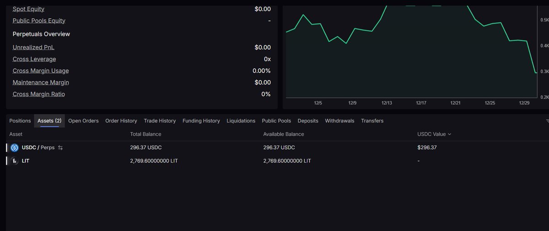Open the filter icon beside the Transfers tab

pos(547,121)
